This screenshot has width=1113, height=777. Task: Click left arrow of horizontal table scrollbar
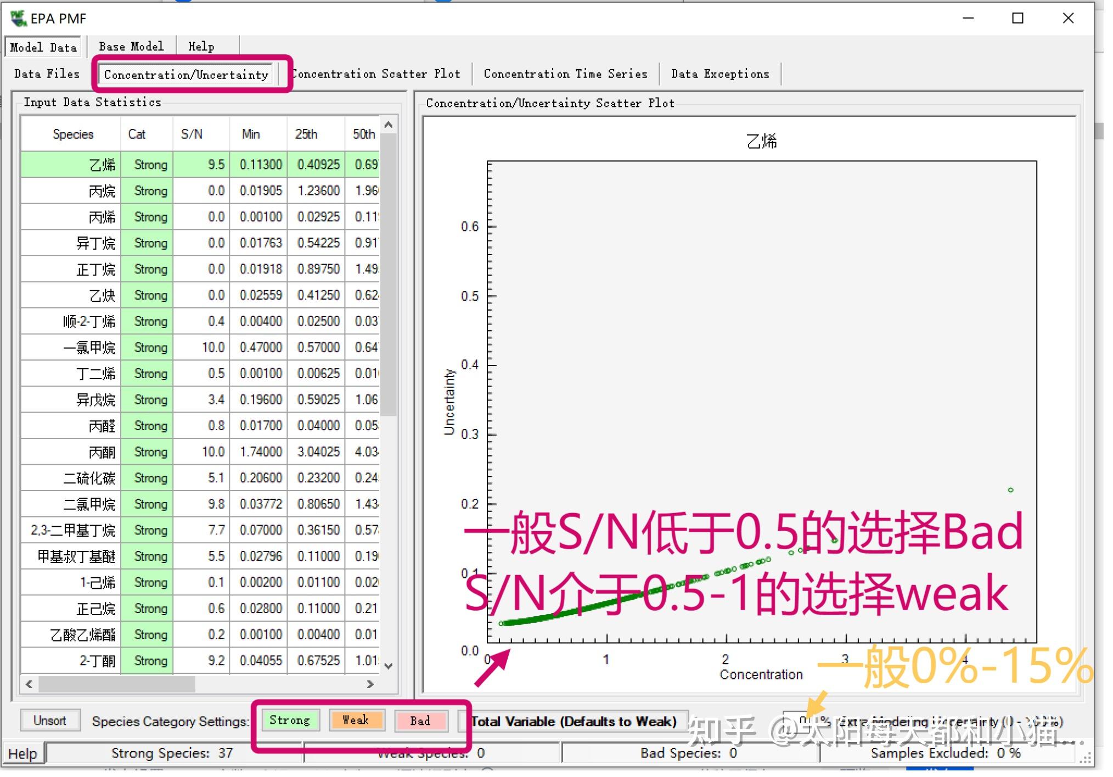(x=29, y=684)
